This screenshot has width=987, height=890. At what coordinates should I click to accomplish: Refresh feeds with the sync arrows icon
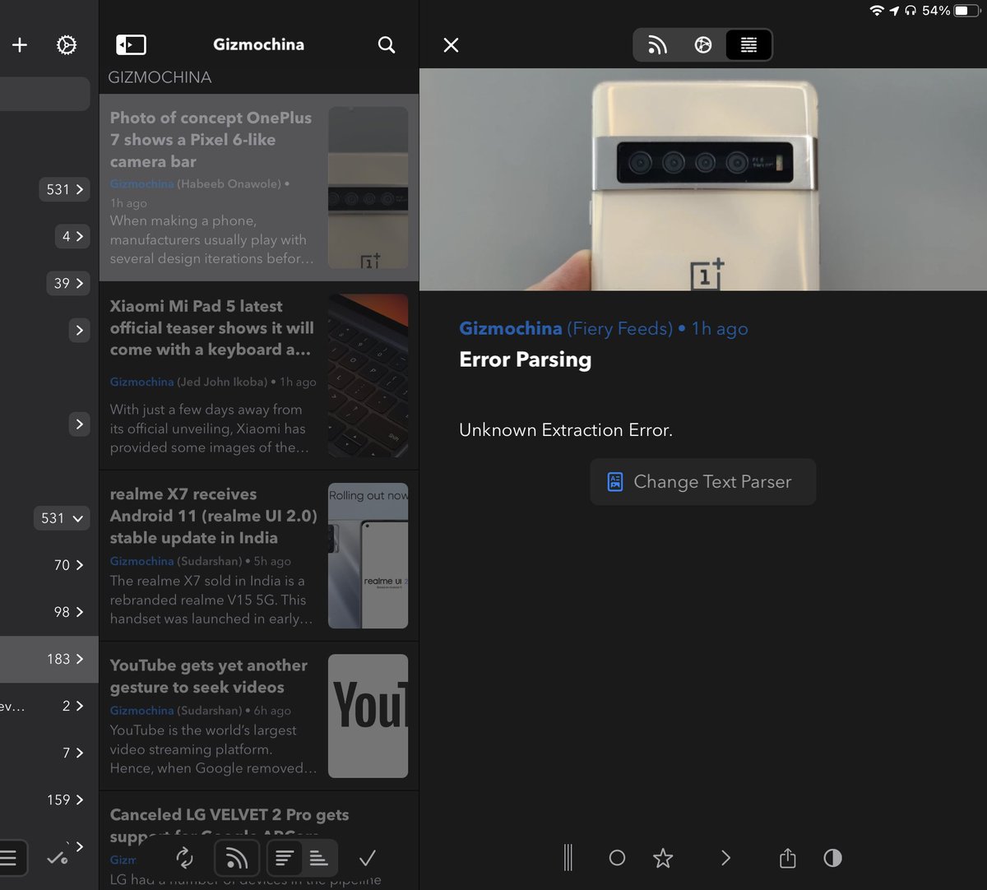pyautogui.click(x=185, y=859)
